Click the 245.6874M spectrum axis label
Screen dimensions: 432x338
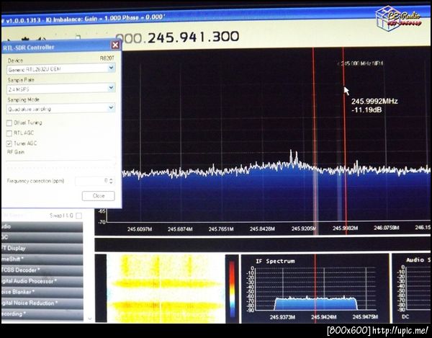point(180,229)
